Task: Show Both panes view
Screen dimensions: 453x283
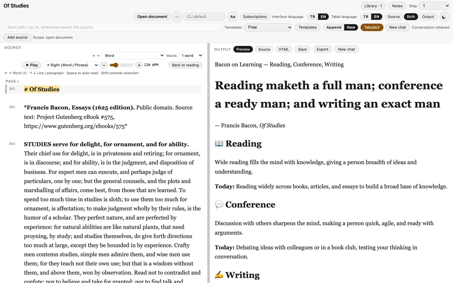Action: 411,17
